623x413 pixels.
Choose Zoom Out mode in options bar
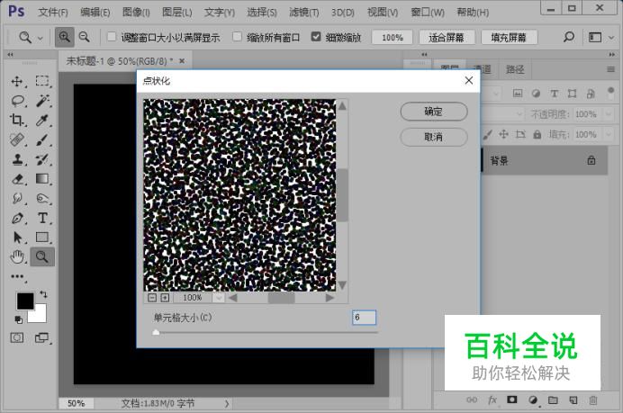pyautogui.click(x=85, y=37)
